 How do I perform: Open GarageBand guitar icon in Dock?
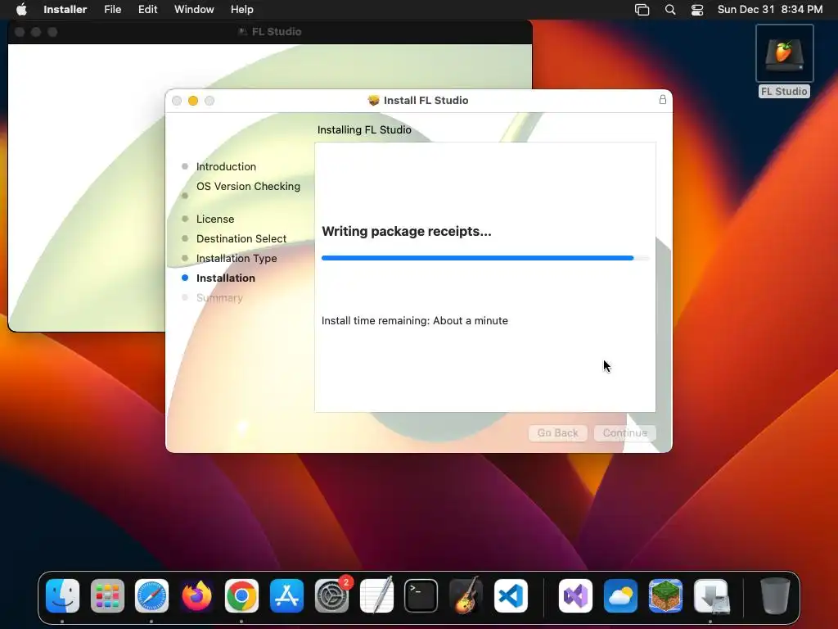click(x=466, y=595)
